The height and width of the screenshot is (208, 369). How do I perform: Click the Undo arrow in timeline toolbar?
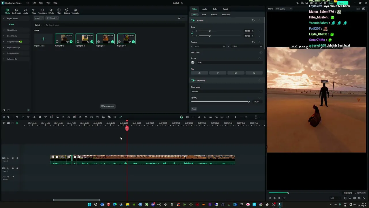click(17, 117)
